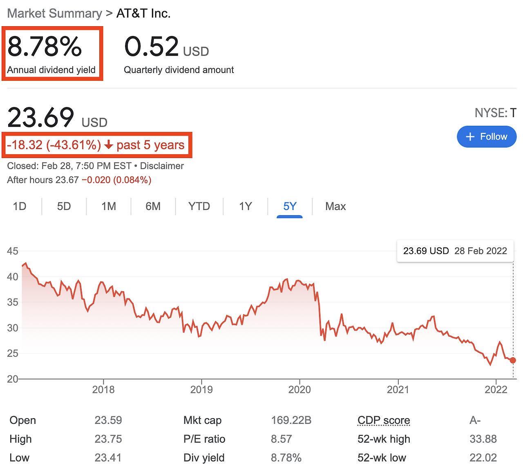Show the 1M chart range
Viewport: 523px width, 470px height.
pyautogui.click(x=109, y=206)
